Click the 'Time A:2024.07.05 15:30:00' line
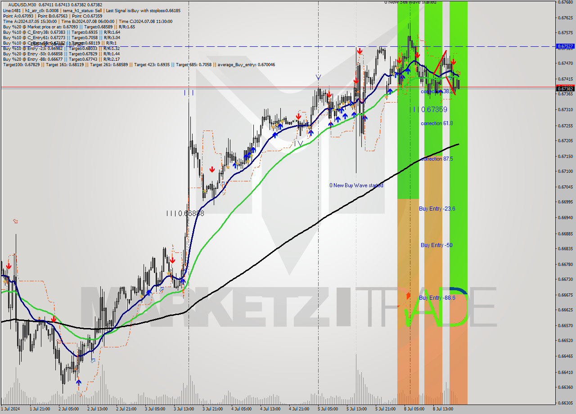 pyautogui.click(x=30, y=21)
